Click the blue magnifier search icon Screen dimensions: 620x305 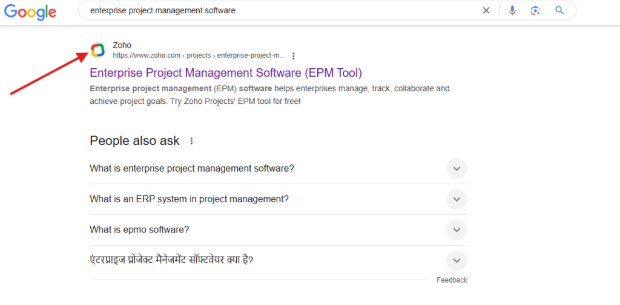(x=559, y=10)
